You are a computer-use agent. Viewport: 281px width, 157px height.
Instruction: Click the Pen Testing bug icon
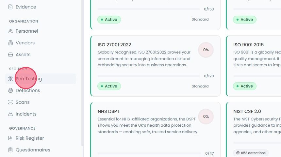point(10,79)
